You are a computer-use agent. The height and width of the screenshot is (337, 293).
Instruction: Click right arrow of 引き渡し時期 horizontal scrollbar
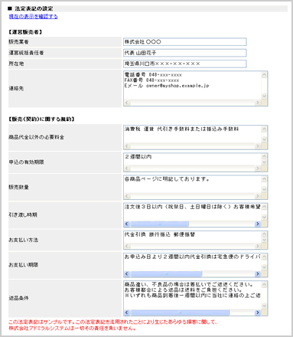[258, 224]
